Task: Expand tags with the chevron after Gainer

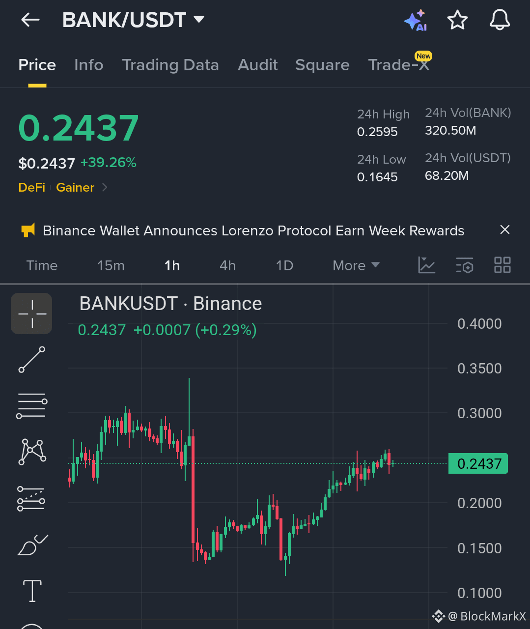Action: 104,187
